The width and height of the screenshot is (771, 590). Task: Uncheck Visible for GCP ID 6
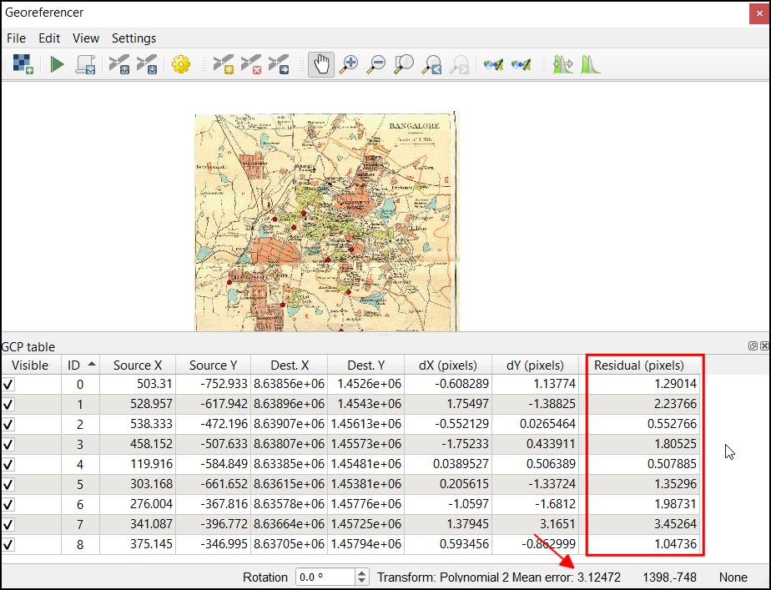pyautogui.click(x=8, y=504)
